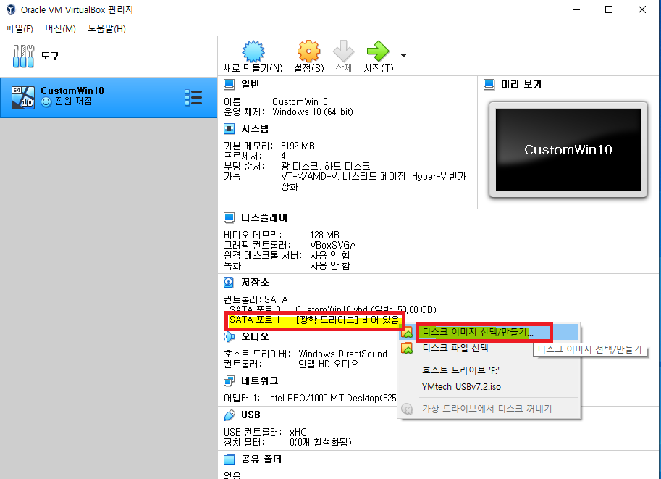The height and width of the screenshot is (479, 661).
Task: Expand the Start button dropdown arrow
Action: pos(403,56)
